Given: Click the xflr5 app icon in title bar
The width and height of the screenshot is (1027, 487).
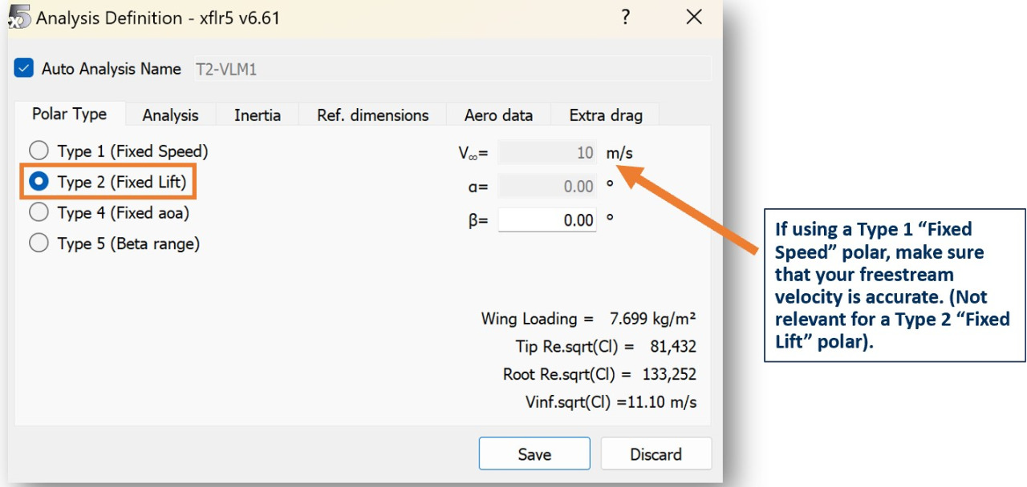Looking at the screenshot, I should 19,17.
